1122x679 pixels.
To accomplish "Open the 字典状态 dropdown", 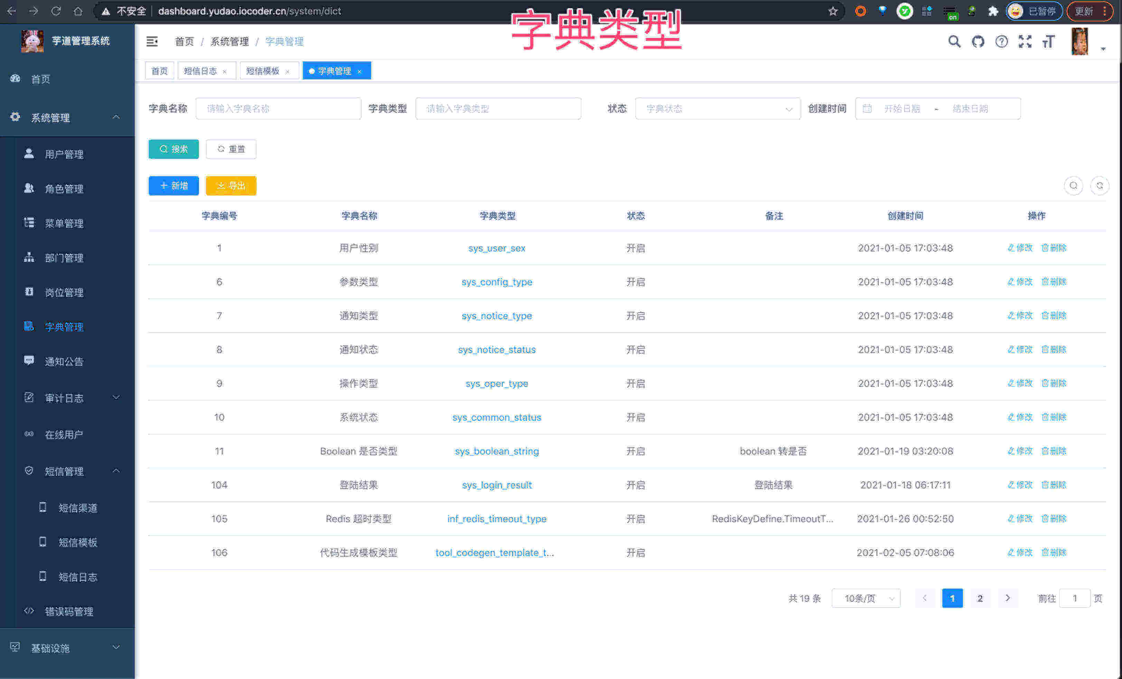I will 718,108.
